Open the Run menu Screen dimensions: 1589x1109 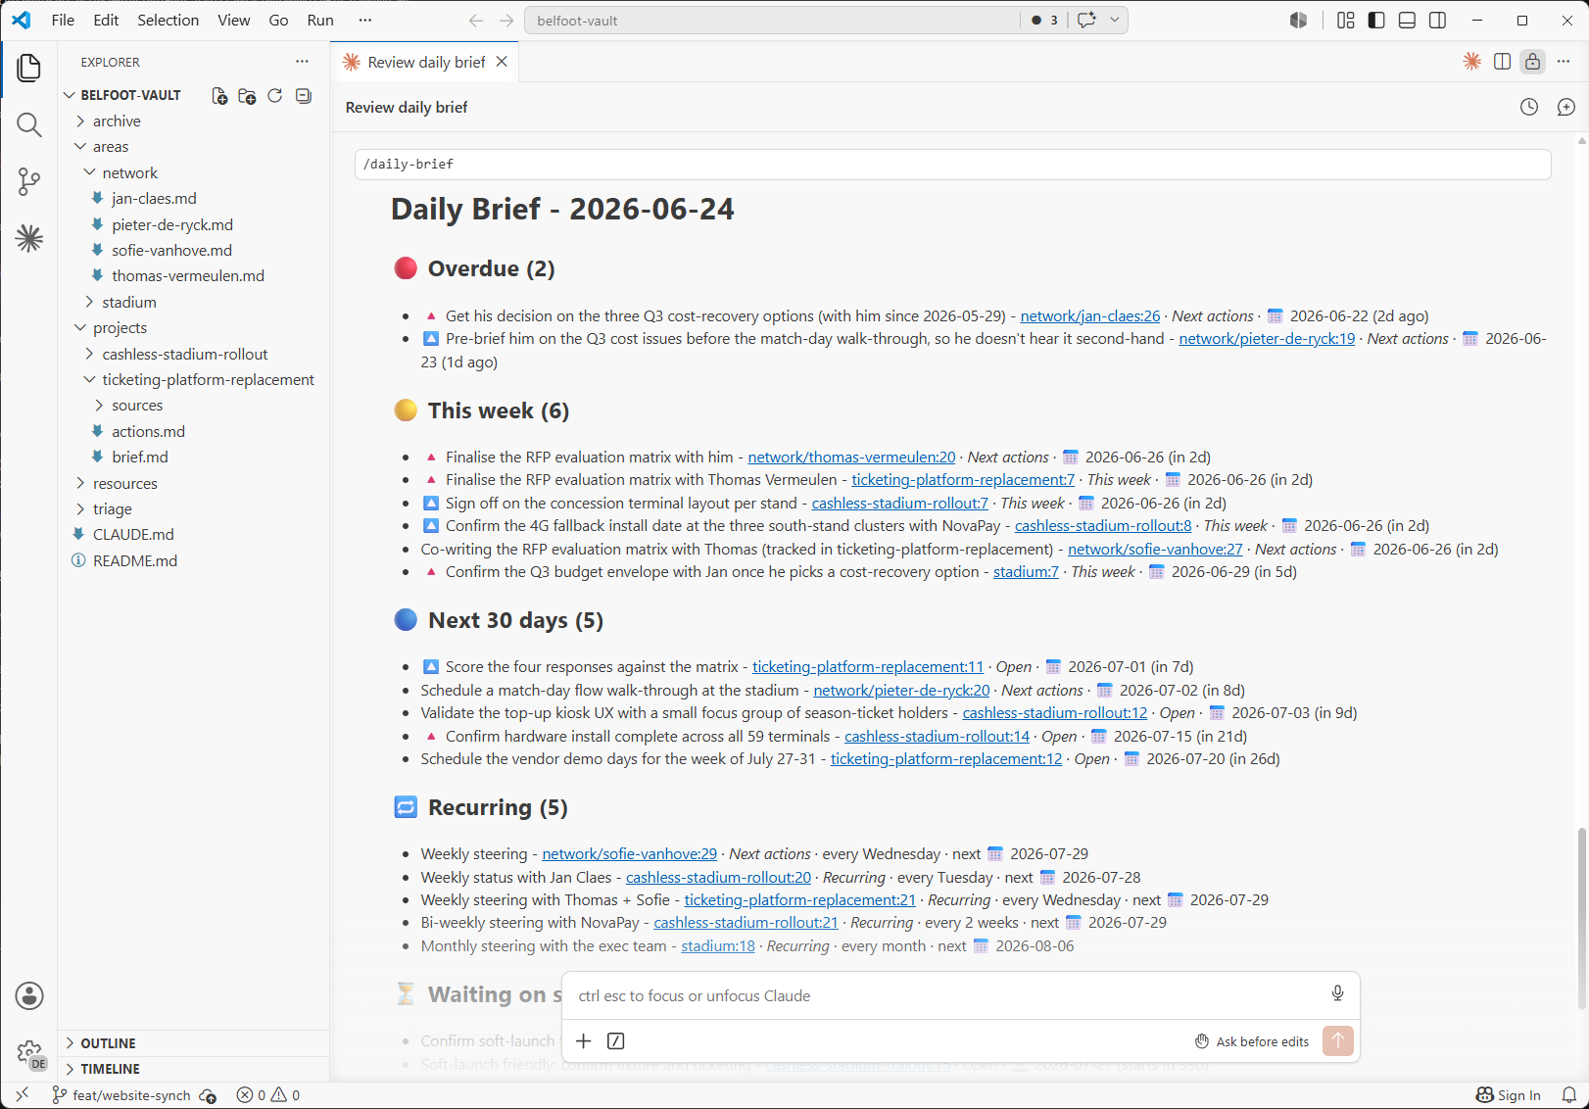click(320, 21)
